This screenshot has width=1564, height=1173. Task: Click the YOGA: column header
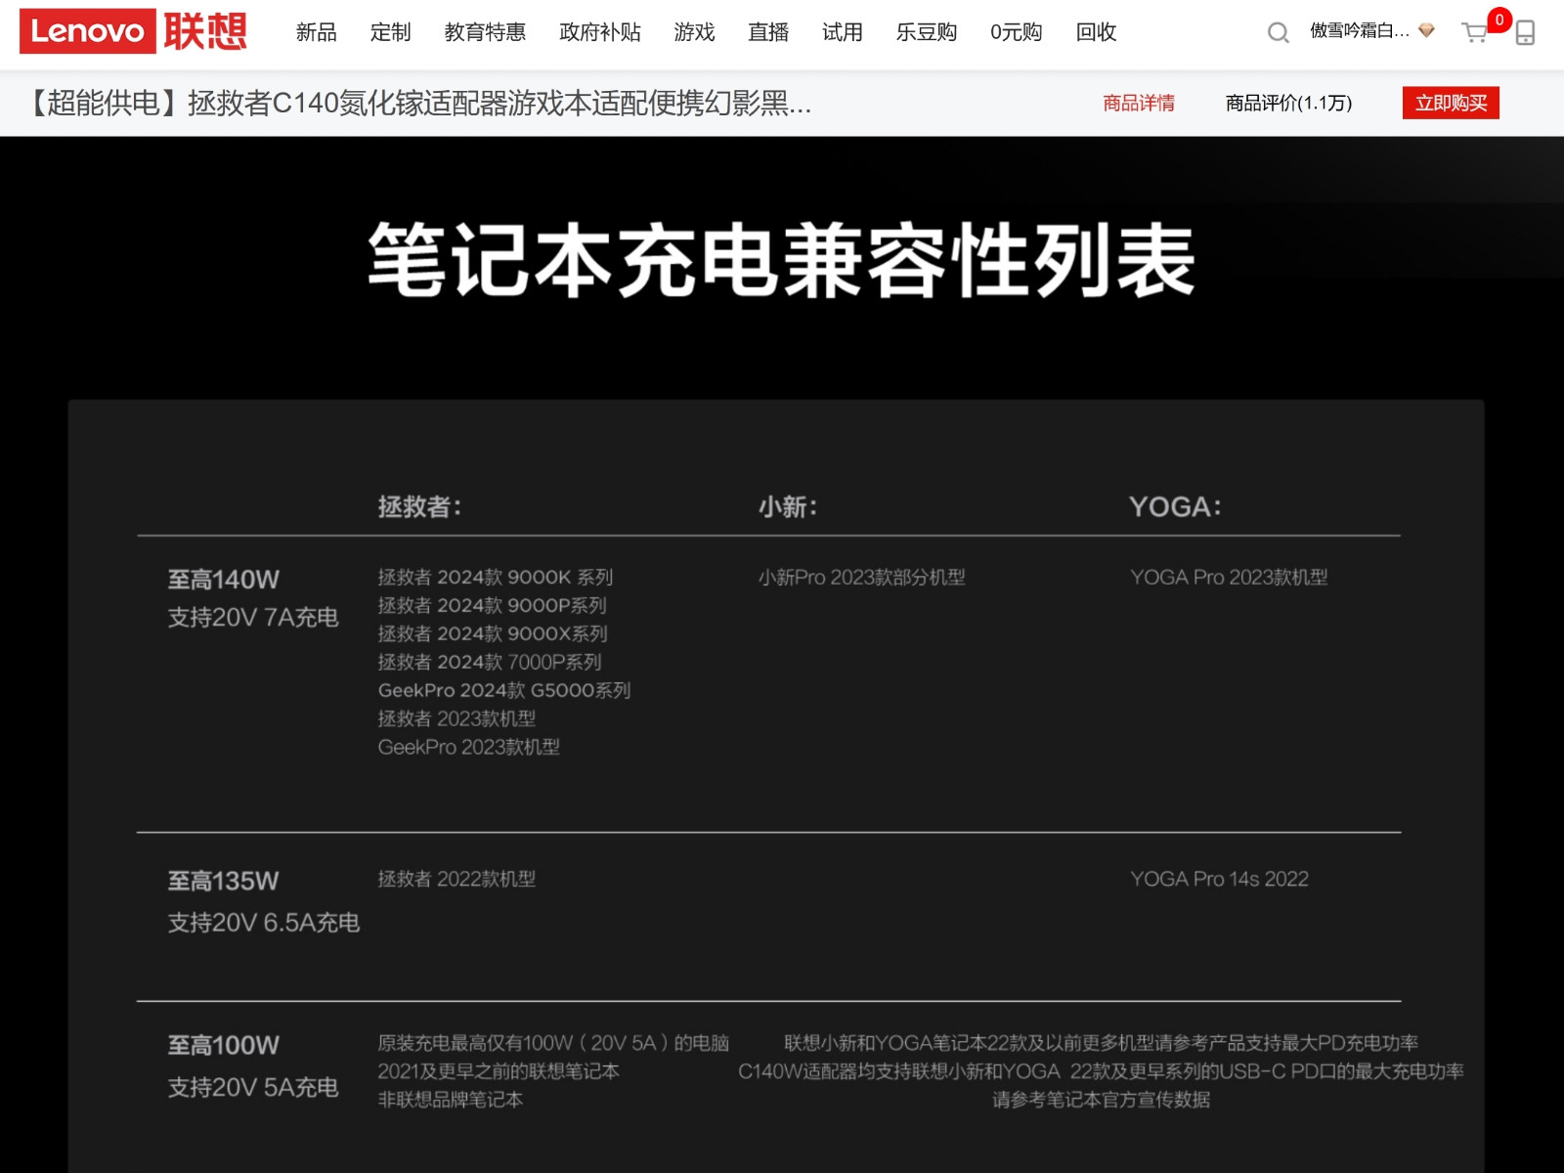point(1175,506)
